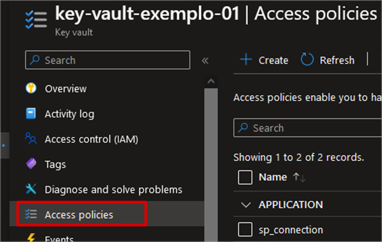This screenshot has width=382, height=242.
Task: Select the Tags menu item
Action: (x=55, y=164)
